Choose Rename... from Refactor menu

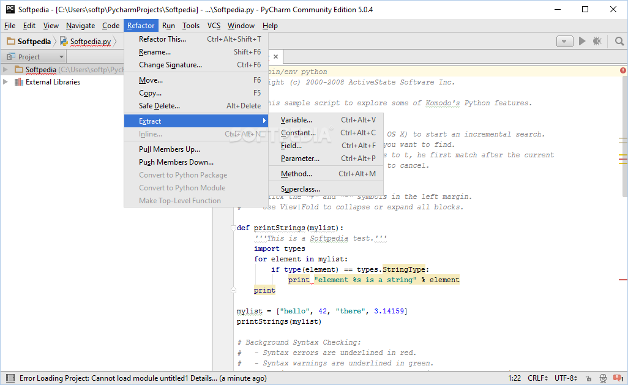click(196, 51)
